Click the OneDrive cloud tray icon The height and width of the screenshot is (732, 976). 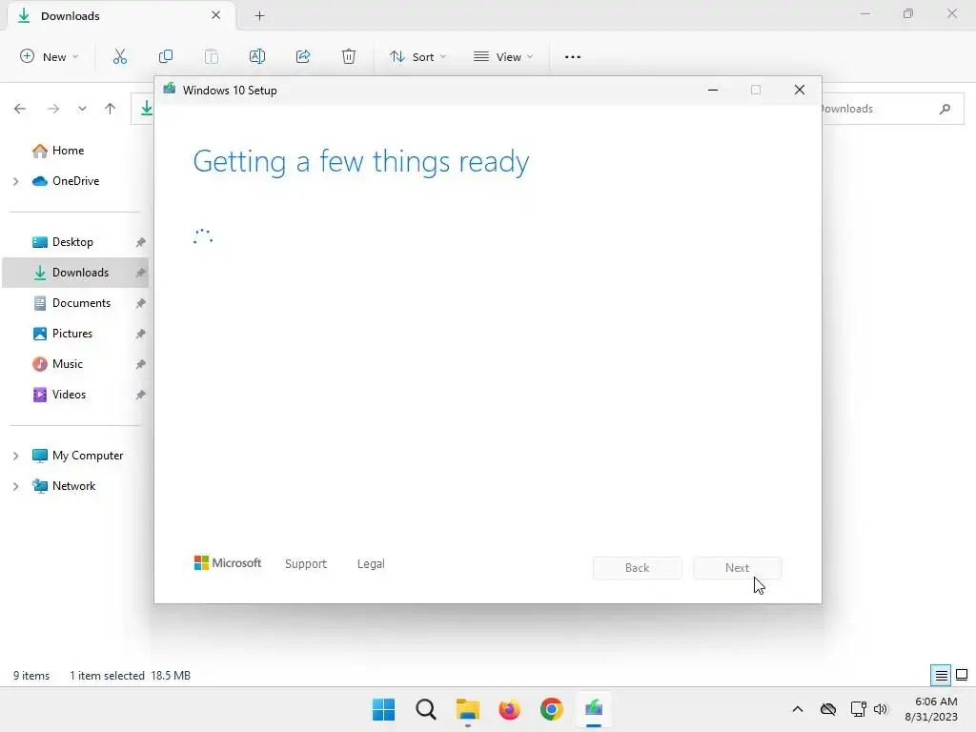(828, 709)
